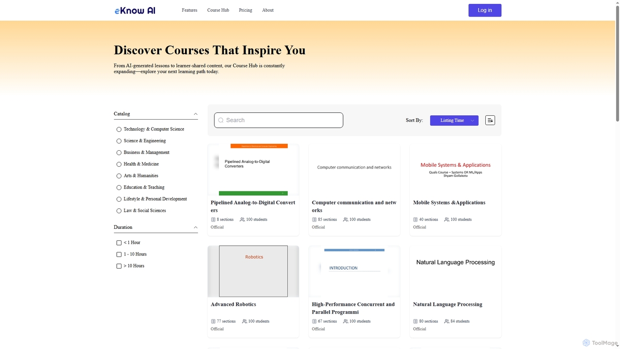Click the eKnow AI logo
Screen dimensions: 620x349
click(135, 10)
